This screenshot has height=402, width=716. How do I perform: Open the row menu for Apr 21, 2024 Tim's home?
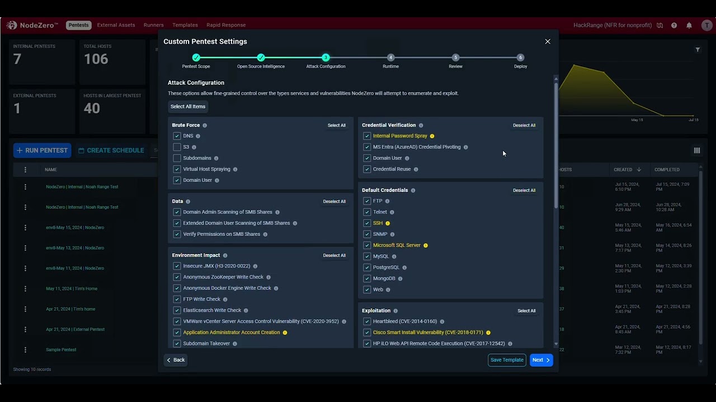pos(25,309)
